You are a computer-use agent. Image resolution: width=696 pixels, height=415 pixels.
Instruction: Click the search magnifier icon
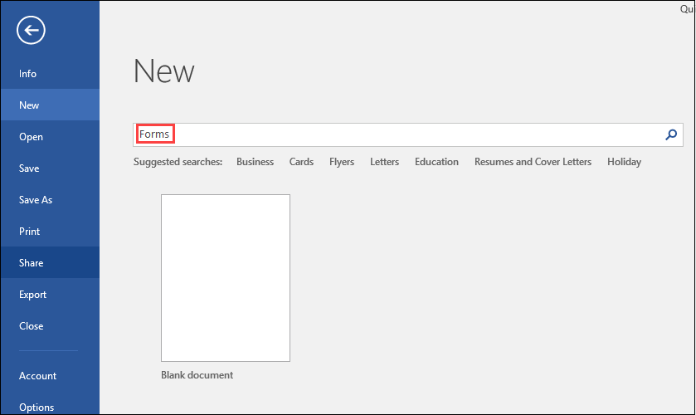coord(671,134)
